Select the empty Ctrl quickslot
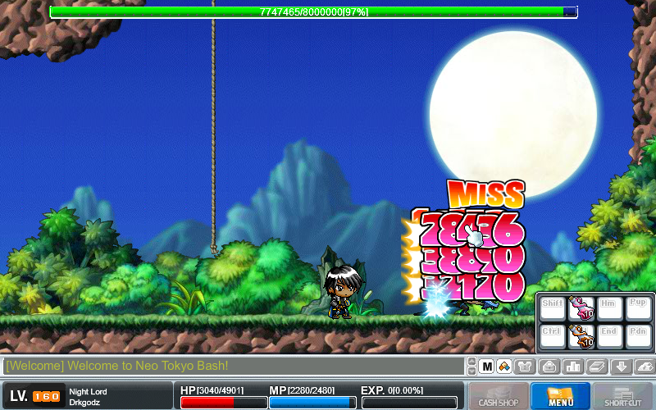 click(553, 336)
